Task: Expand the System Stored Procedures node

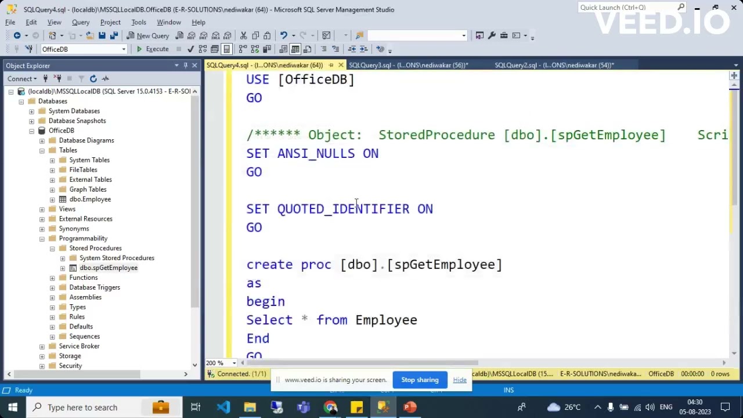Action: (x=63, y=258)
